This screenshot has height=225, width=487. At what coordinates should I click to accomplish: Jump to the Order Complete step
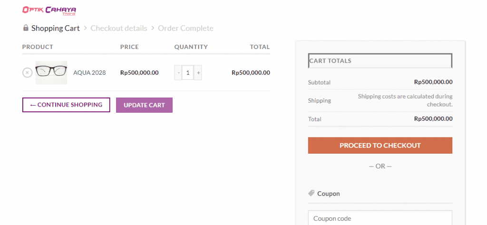(x=185, y=29)
